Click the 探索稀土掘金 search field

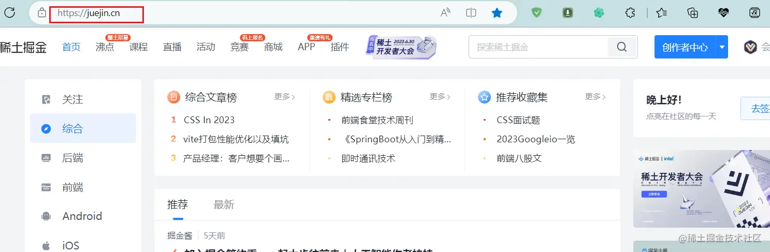(x=538, y=47)
